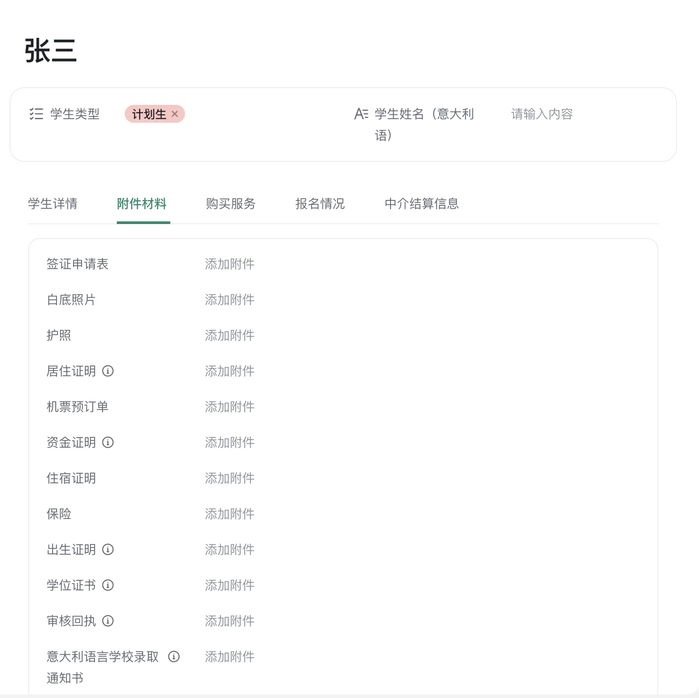Viewport: 699px width, 698px height.
Task: Remove the 计划生 tag
Action: point(175,114)
